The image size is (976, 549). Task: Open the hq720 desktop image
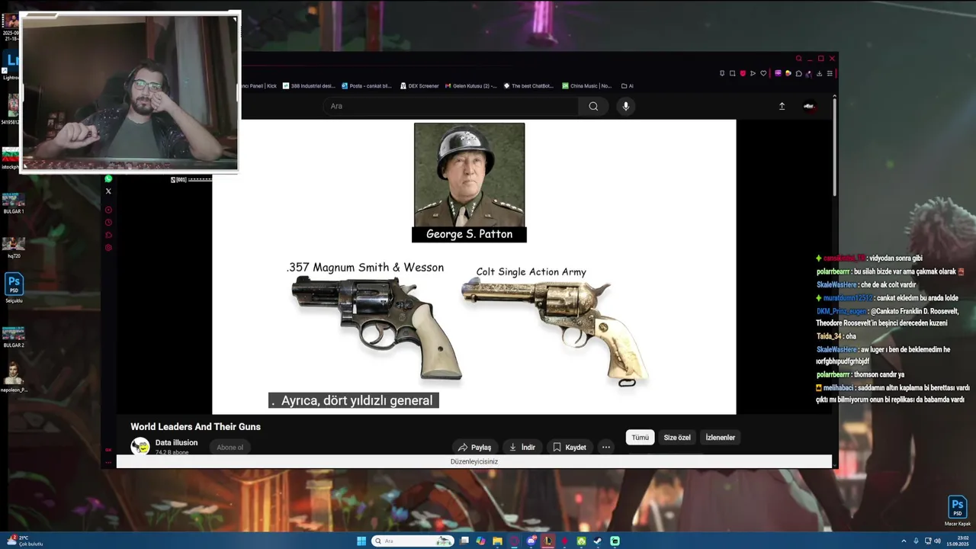(14, 247)
